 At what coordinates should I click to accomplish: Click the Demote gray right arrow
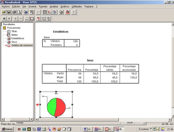tap(9, 19)
